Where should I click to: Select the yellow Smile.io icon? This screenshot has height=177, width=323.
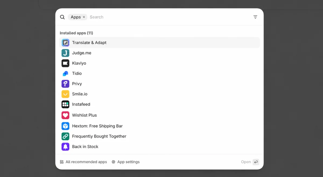65,94
